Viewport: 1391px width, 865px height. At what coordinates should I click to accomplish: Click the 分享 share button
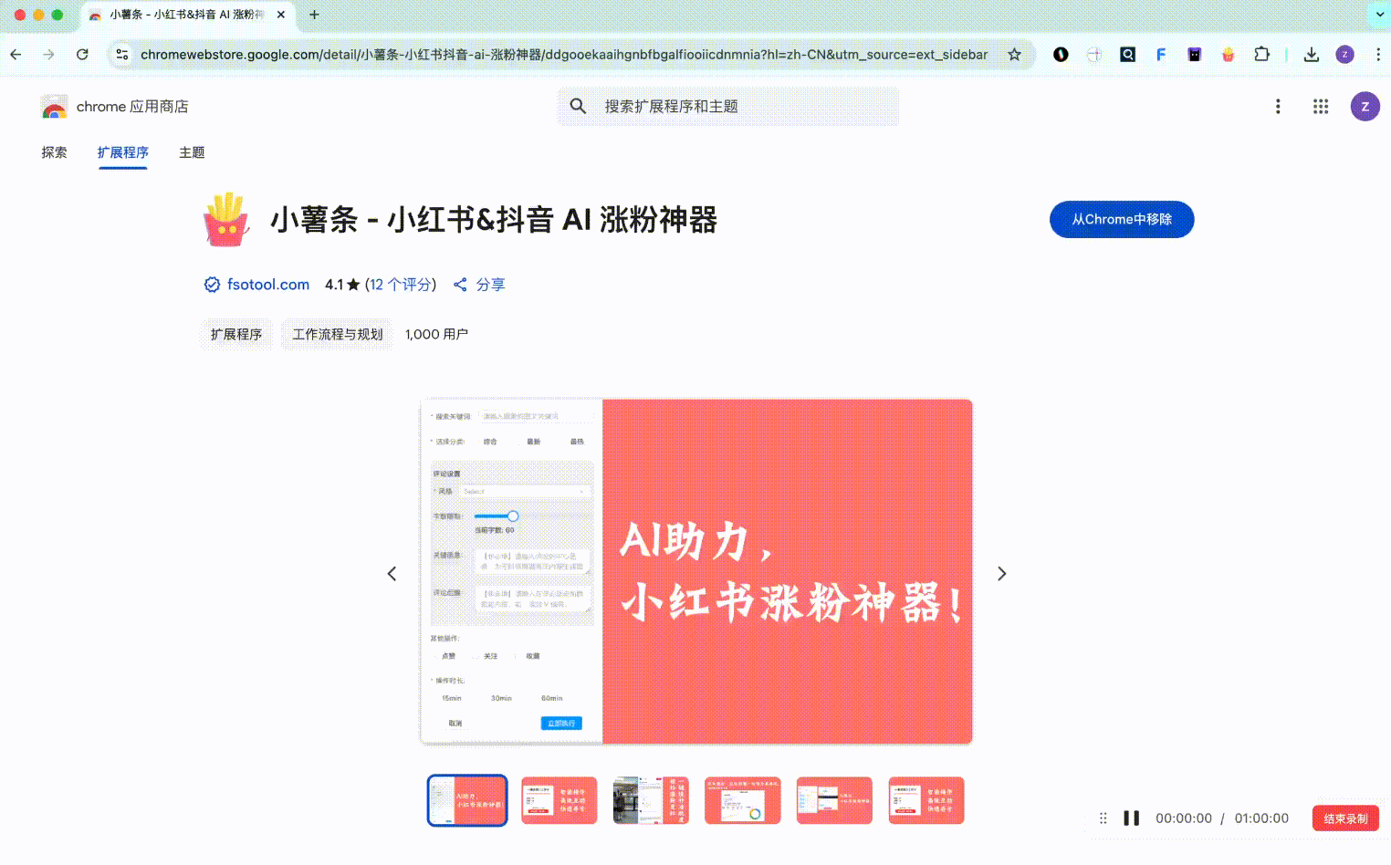(x=480, y=285)
